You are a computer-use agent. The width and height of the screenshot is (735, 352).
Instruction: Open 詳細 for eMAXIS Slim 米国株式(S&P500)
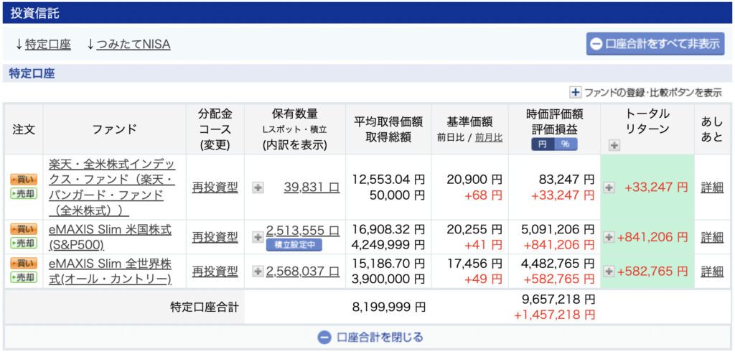pos(712,237)
